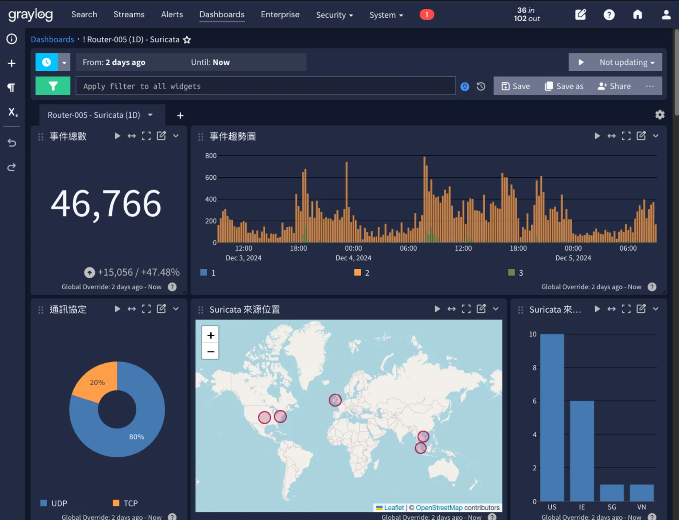Toggle series 1 in chart legend
Viewport: 679px width, 520px height.
(x=208, y=273)
